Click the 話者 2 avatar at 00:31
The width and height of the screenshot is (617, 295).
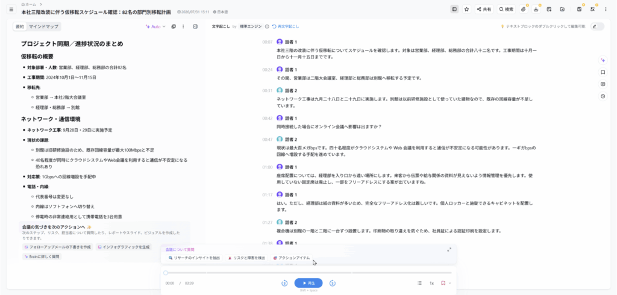pyautogui.click(x=280, y=90)
